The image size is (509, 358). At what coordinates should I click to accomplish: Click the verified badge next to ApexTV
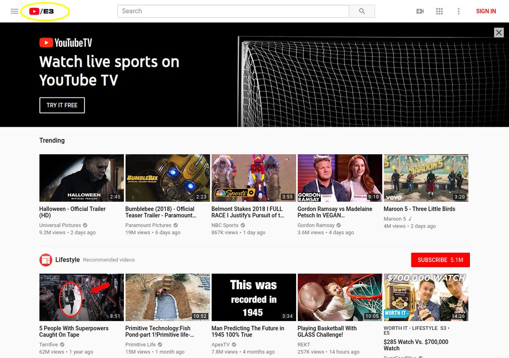point(234,345)
